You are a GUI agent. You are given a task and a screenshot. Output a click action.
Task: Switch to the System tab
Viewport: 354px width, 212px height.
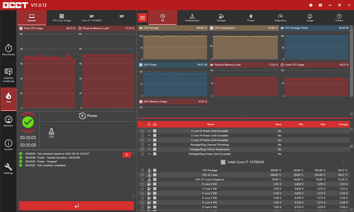click(32, 18)
